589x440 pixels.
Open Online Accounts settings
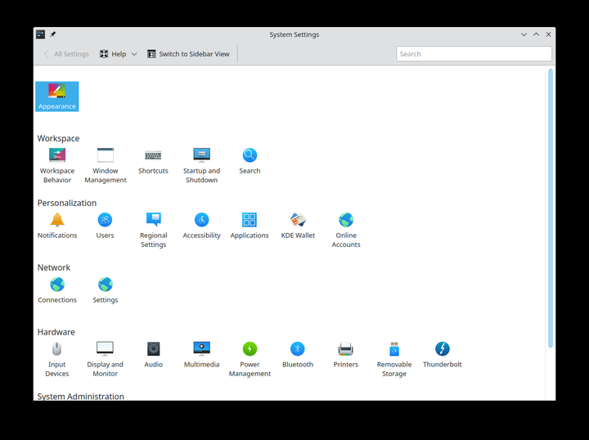346,230
